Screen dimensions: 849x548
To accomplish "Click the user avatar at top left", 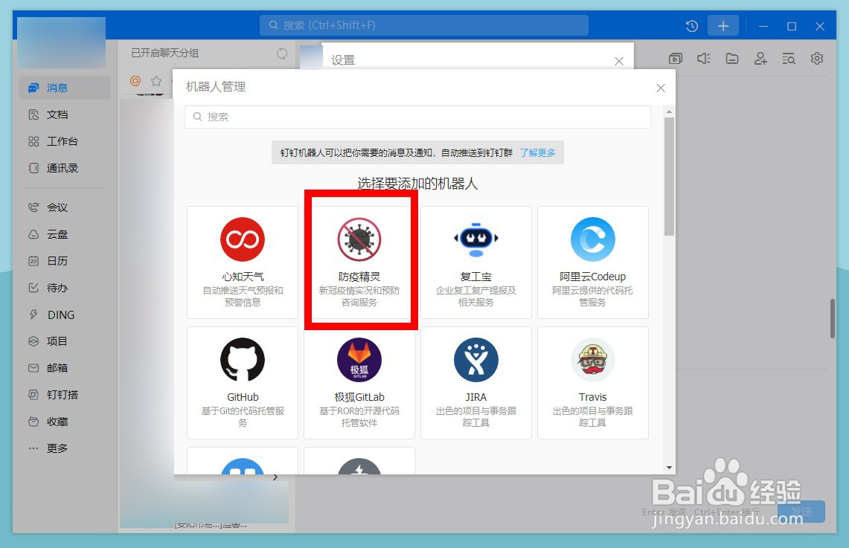I will pyautogui.click(x=61, y=42).
